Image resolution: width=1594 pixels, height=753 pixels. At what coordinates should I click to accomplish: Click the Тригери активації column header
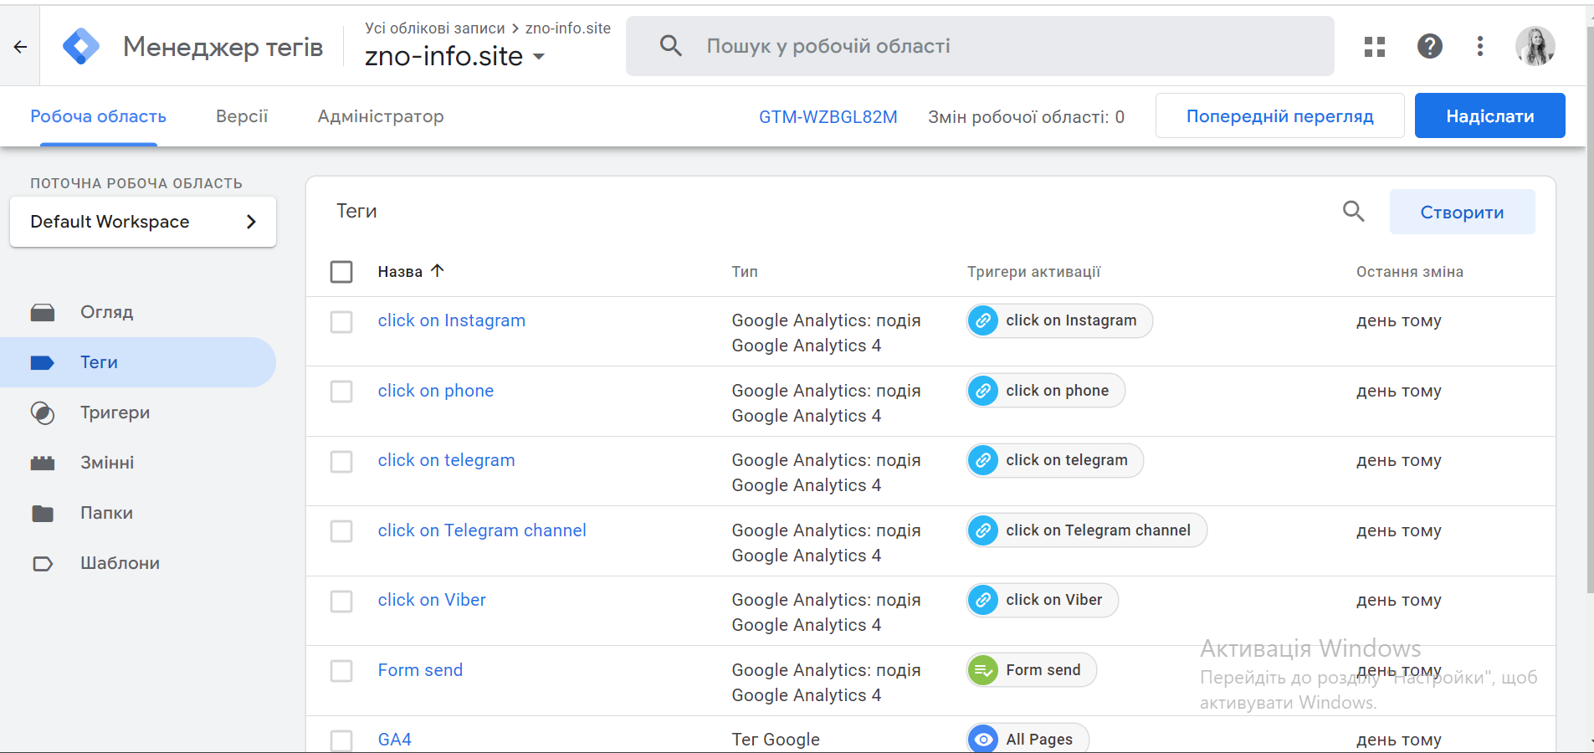(1034, 272)
